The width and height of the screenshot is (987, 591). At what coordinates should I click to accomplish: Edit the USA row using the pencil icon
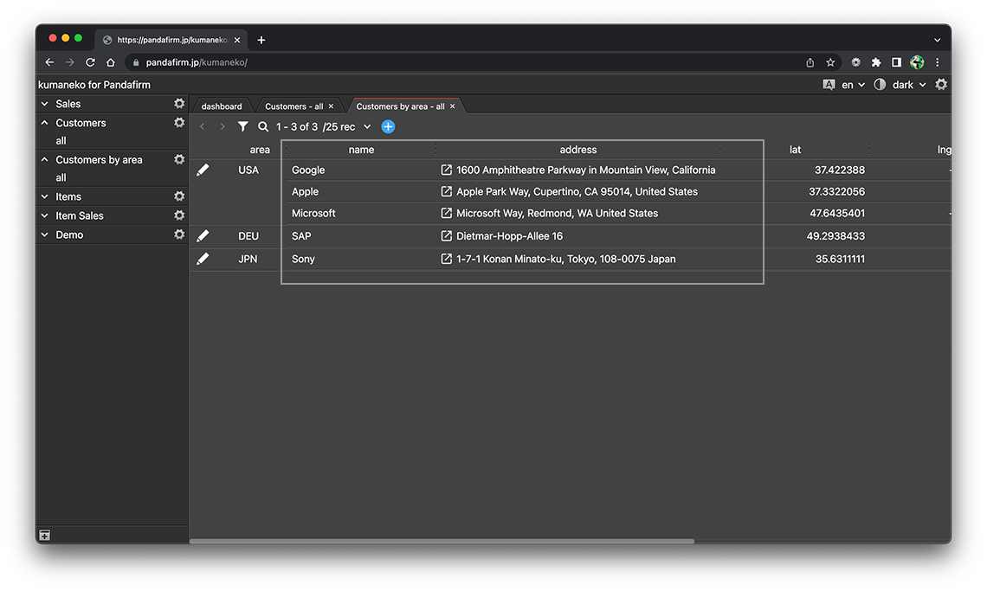(x=203, y=170)
